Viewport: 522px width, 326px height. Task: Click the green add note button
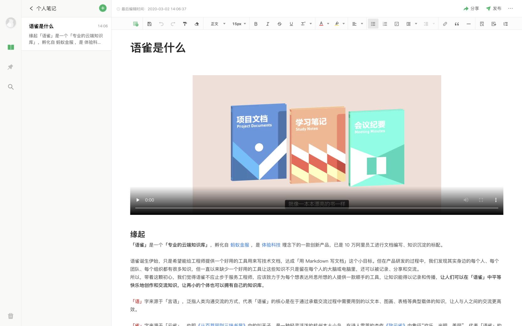pyautogui.click(x=103, y=8)
